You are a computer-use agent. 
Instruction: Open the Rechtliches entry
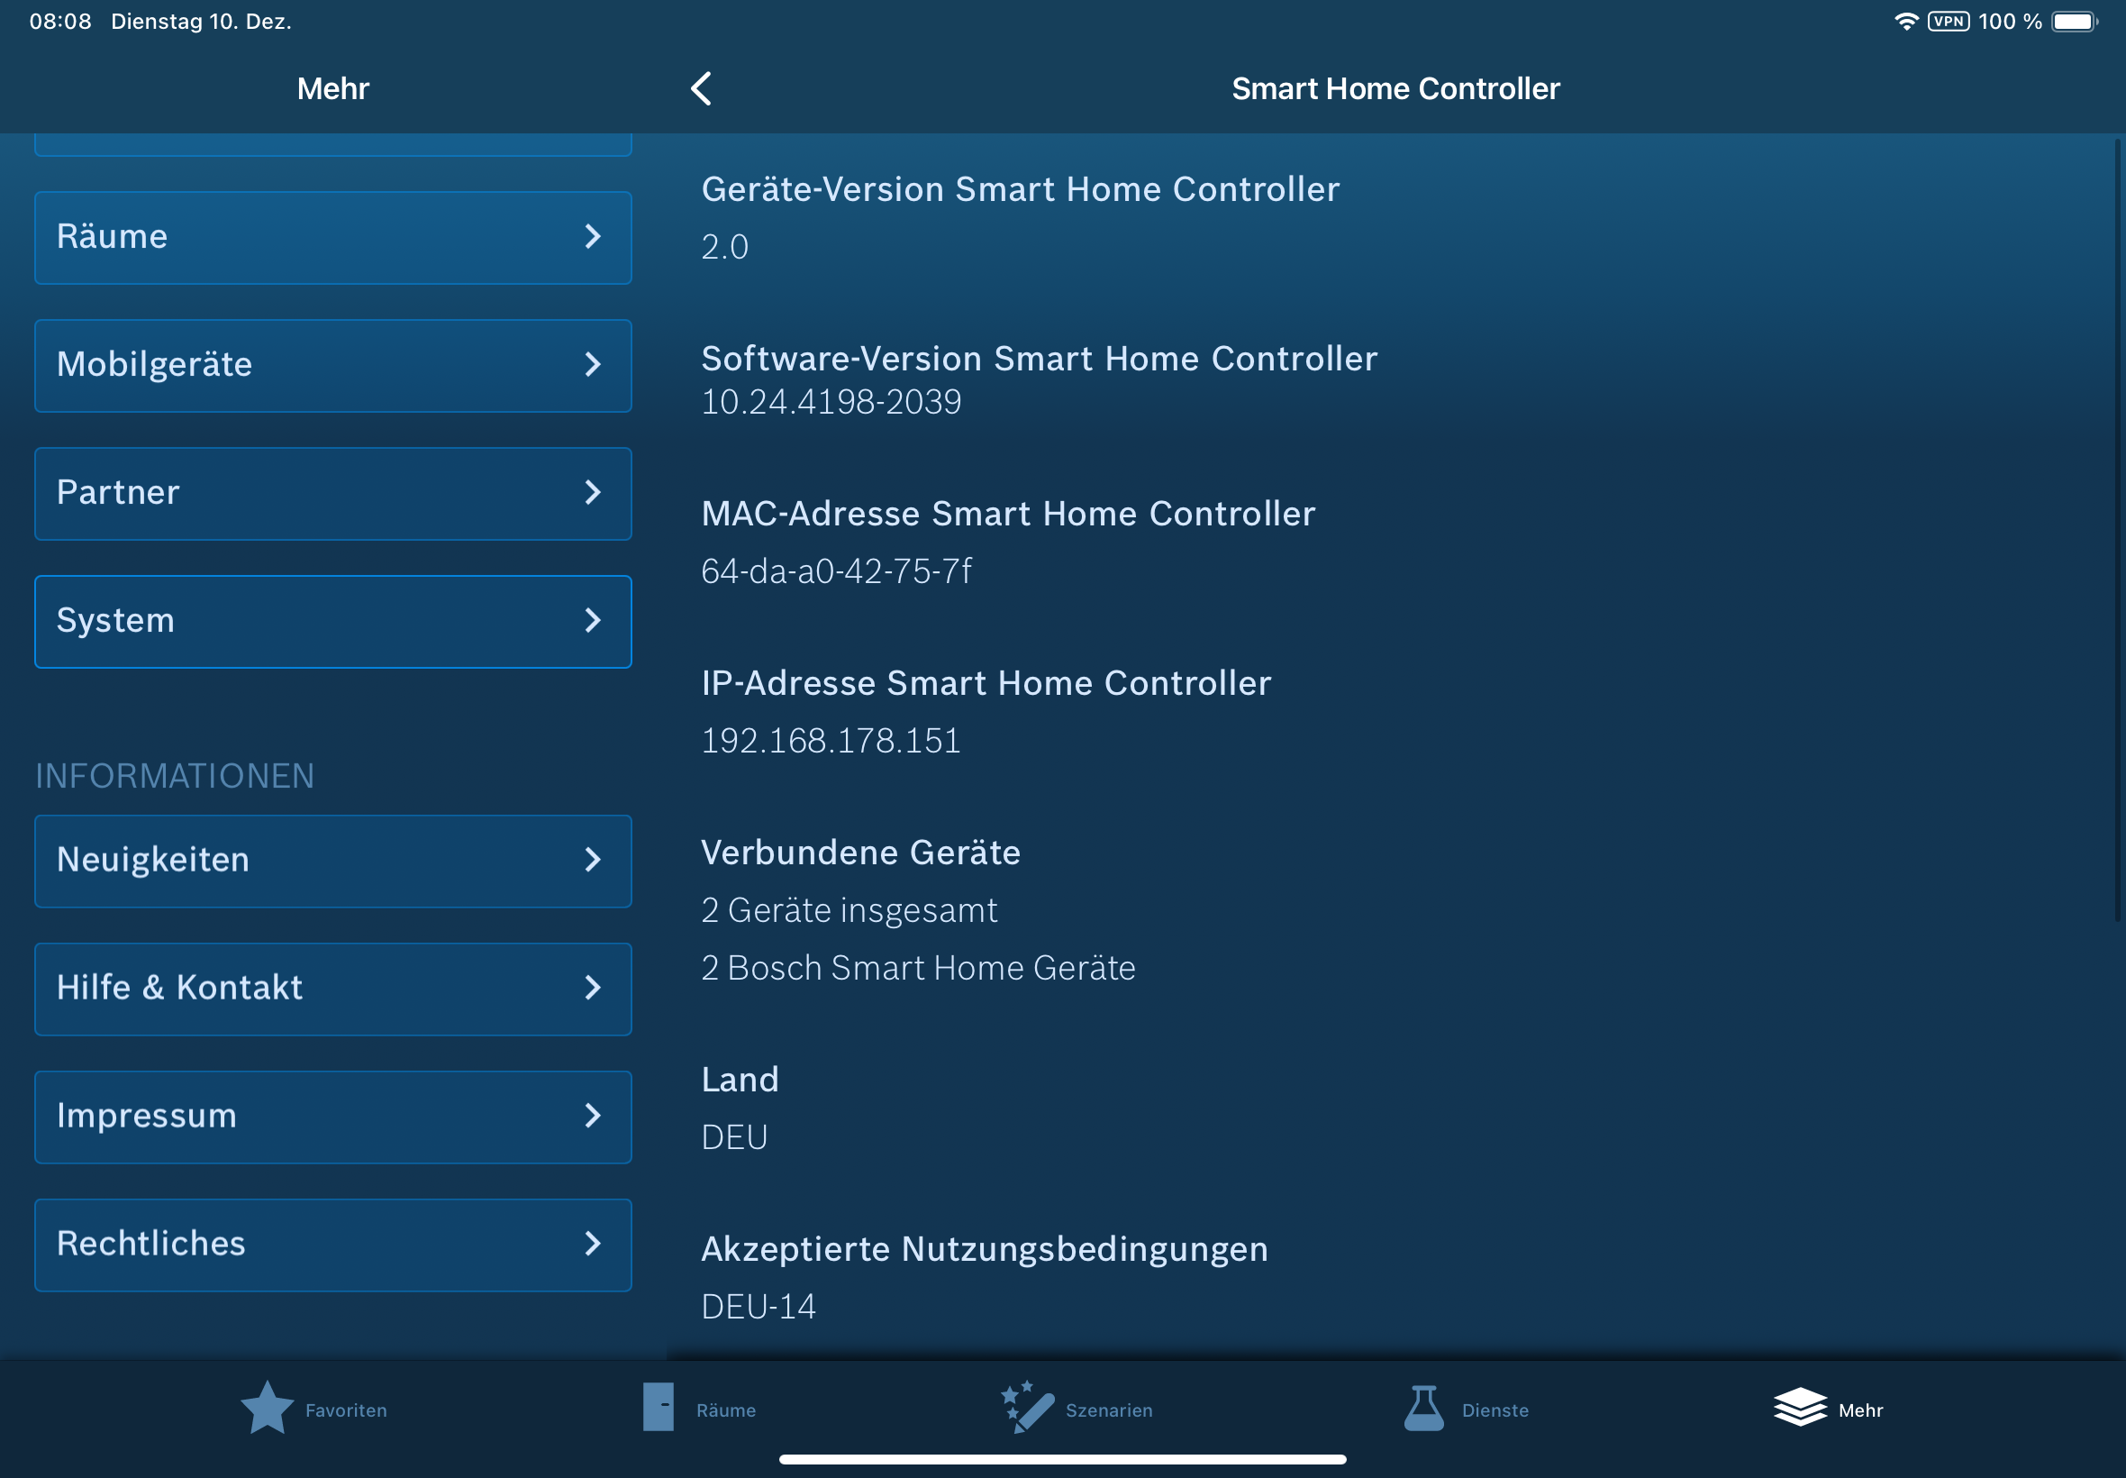(333, 1244)
